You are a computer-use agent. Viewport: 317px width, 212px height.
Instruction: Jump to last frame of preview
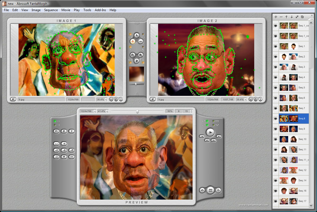tap(219, 136)
